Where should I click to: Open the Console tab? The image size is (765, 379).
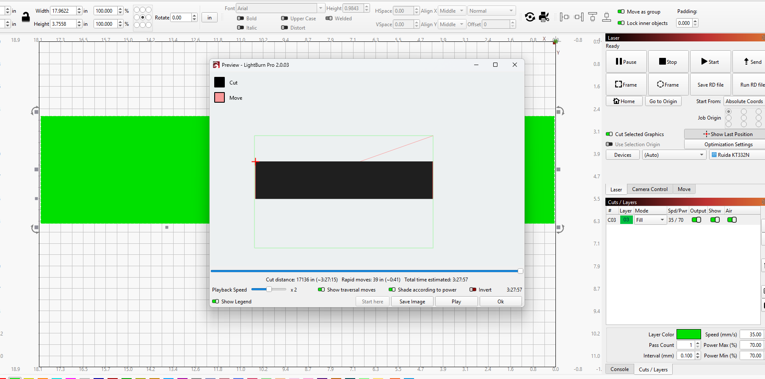pyautogui.click(x=619, y=369)
